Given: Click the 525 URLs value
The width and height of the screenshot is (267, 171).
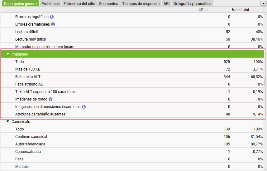Looking at the screenshot, I should pyautogui.click(x=227, y=62).
